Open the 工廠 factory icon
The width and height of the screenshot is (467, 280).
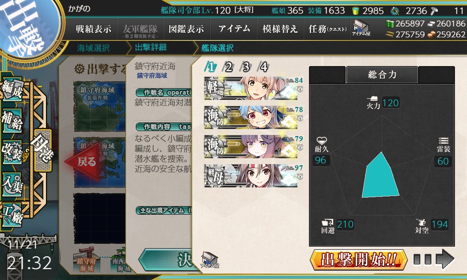pyautogui.click(x=12, y=213)
